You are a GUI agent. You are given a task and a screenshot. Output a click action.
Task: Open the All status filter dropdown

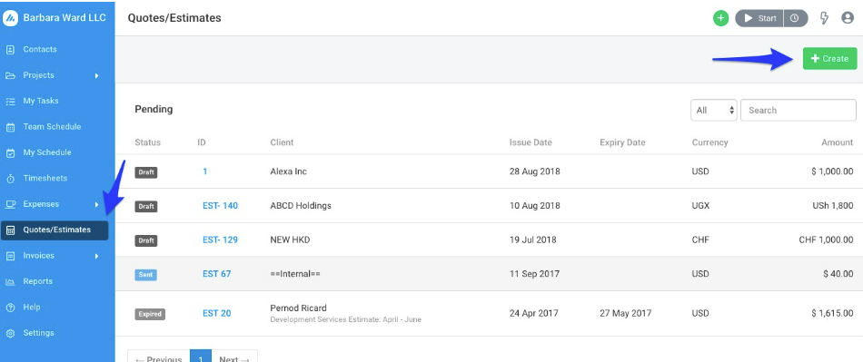714,110
